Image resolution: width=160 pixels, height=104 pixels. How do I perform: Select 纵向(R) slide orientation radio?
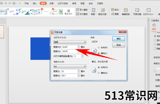click(x=99, y=47)
